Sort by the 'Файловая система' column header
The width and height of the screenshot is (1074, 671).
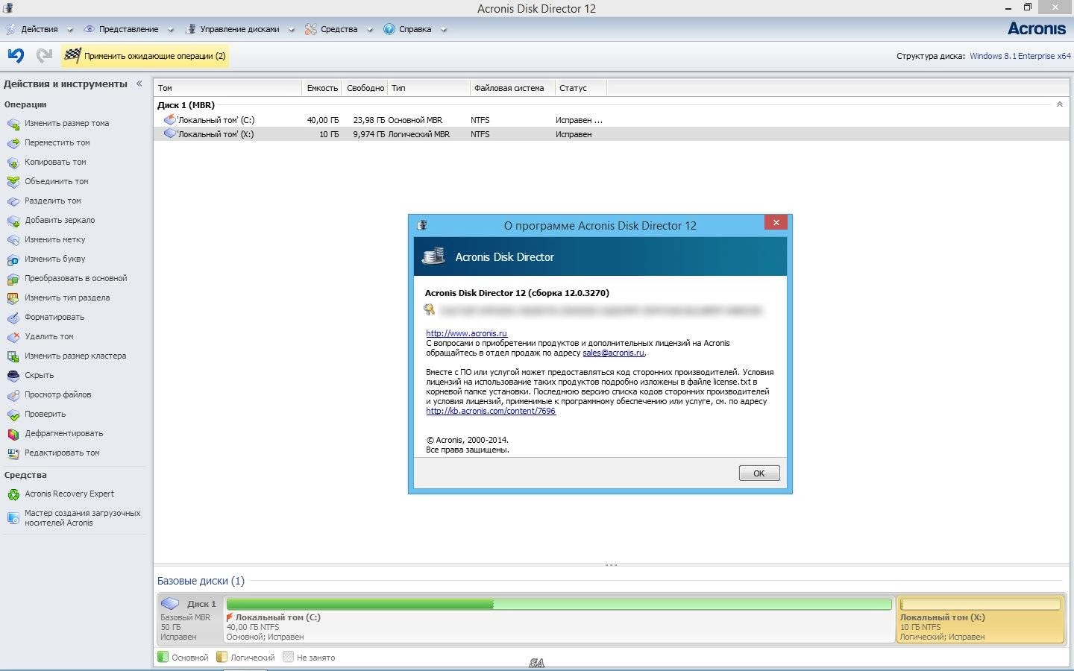pyautogui.click(x=512, y=88)
